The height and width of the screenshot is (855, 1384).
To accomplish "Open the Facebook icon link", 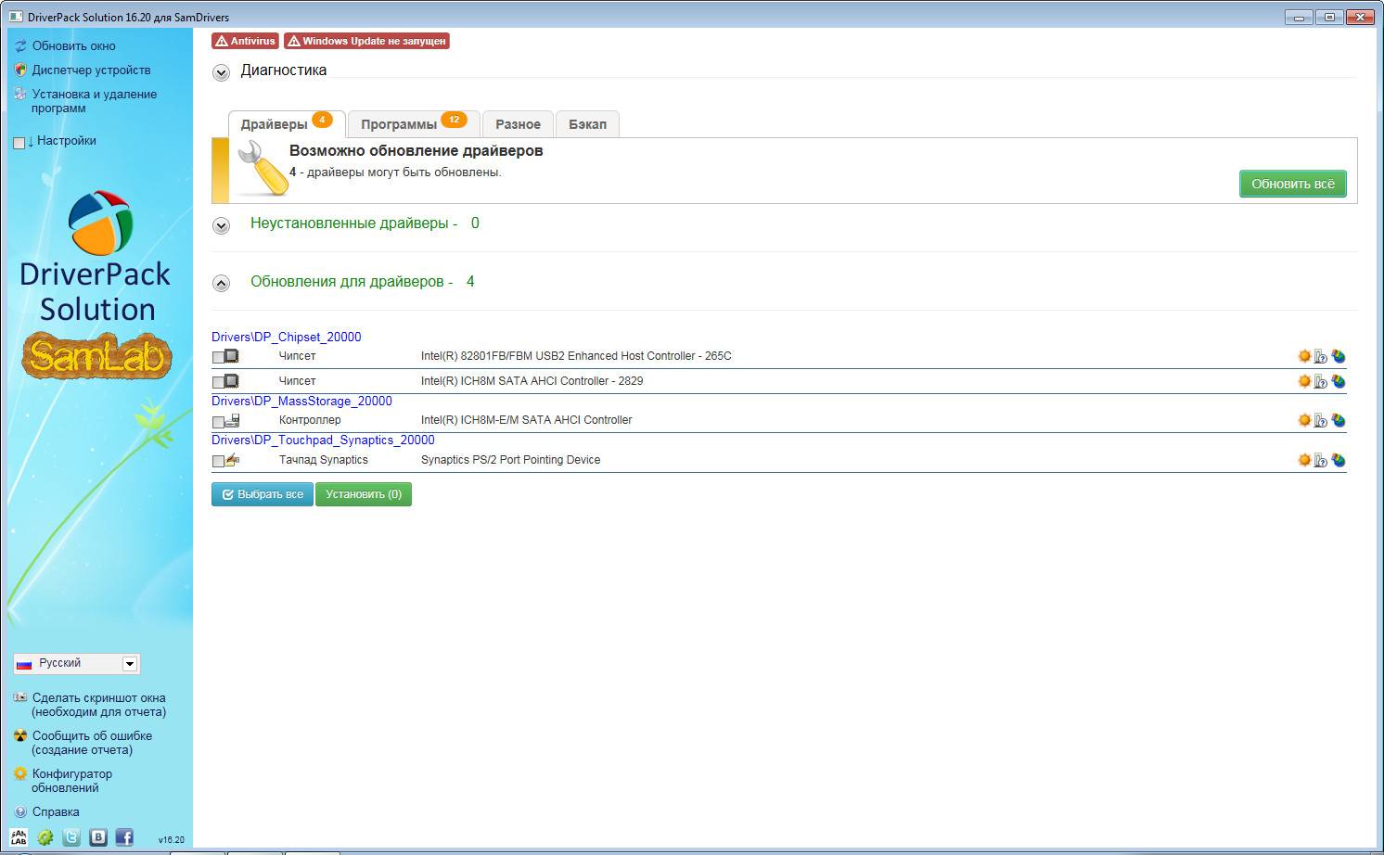I will (x=124, y=837).
